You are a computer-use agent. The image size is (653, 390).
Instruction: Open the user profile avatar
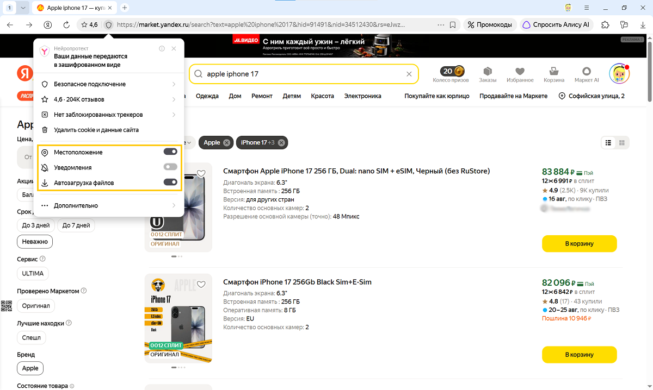pyautogui.click(x=619, y=74)
